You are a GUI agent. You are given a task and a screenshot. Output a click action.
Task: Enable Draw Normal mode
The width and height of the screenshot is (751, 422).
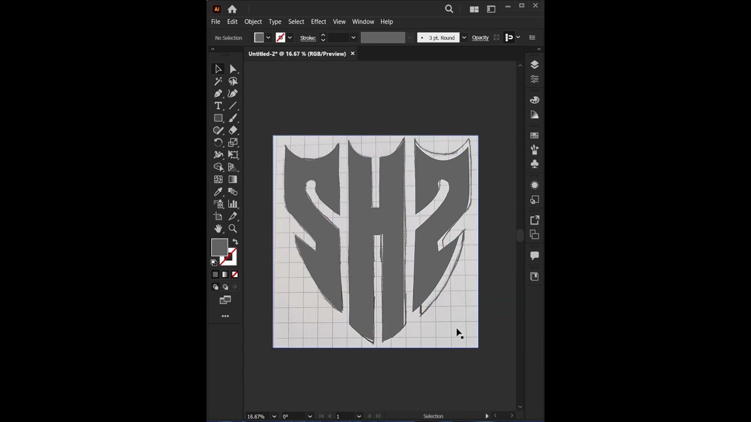point(215,287)
